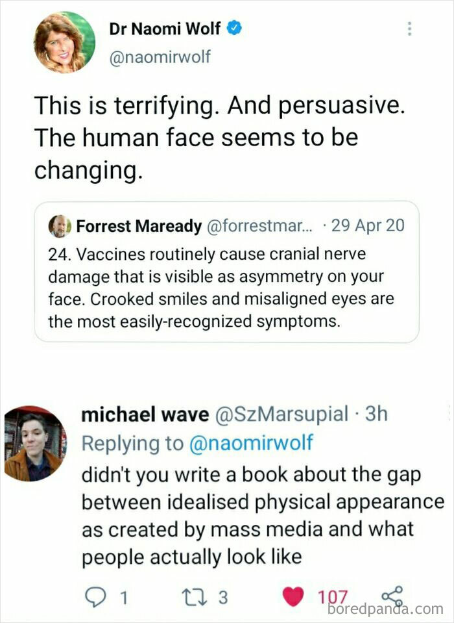Open Dr Naomi Wolf's profile picture

coord(65,42)
